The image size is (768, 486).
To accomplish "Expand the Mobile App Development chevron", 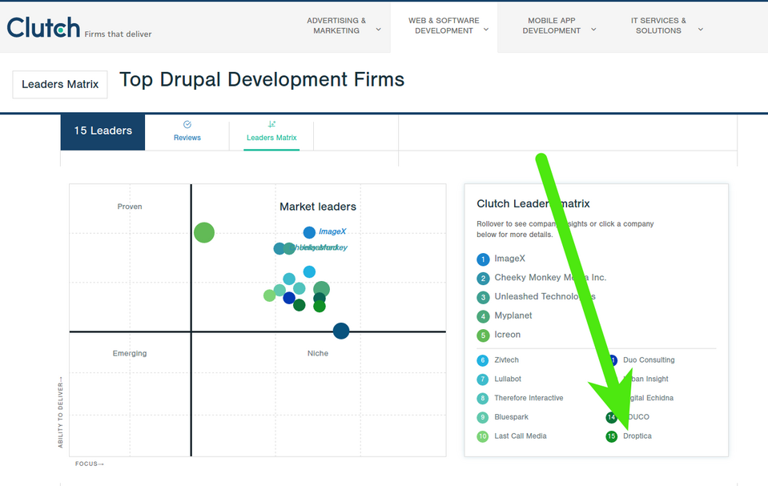I will tap(593, 30).
